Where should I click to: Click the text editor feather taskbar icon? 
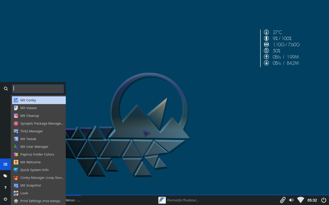click(x=162, y=200)
